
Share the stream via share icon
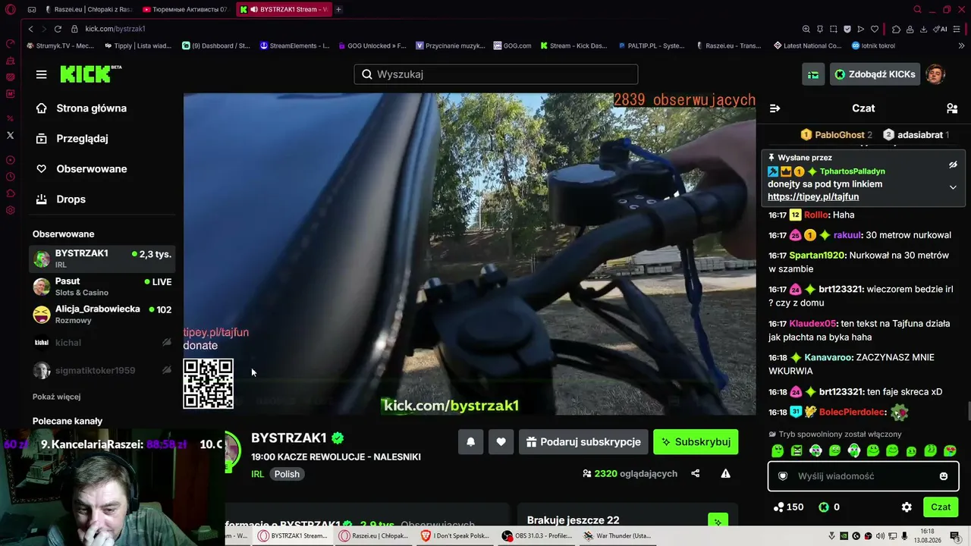click(695, 473)
